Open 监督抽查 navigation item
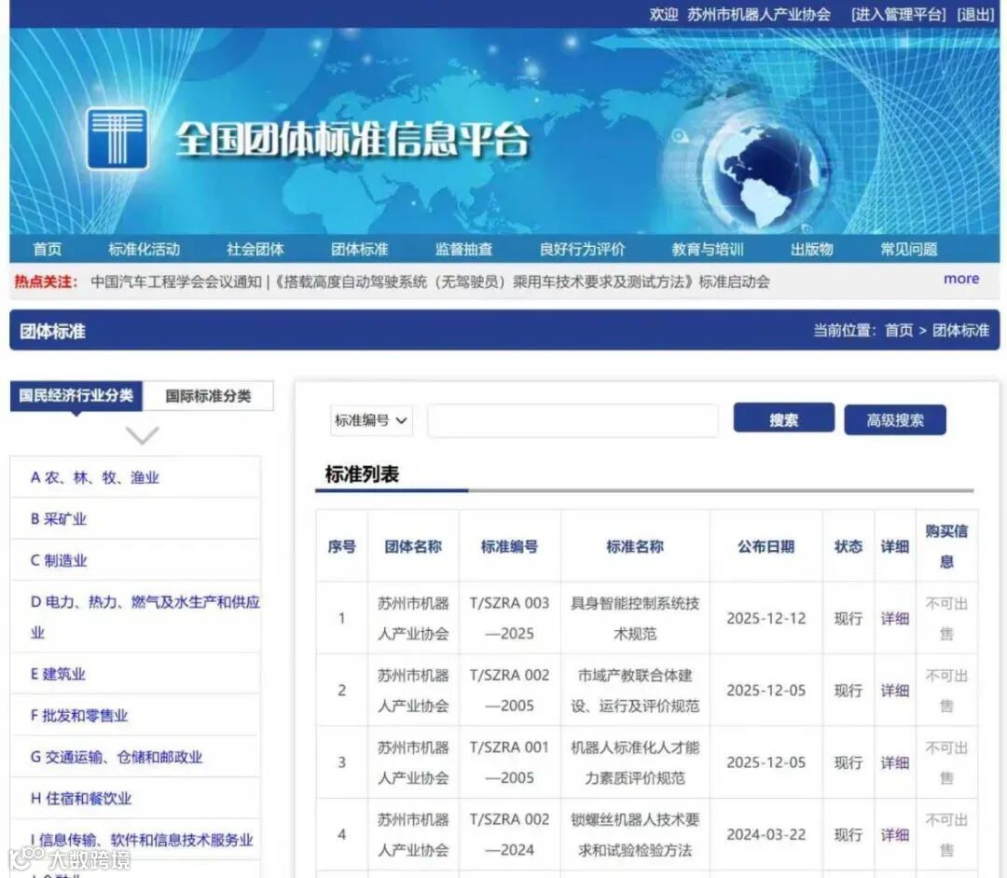1007x878 pixels. (463, 249)
